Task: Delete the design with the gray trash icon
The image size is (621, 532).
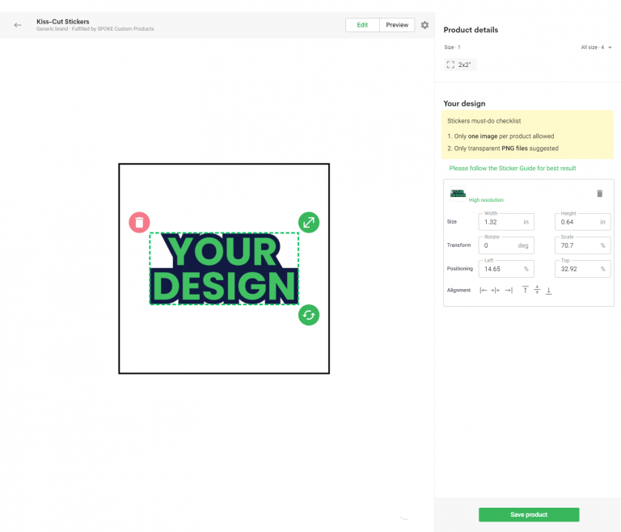Action: (x=599, y=194)
